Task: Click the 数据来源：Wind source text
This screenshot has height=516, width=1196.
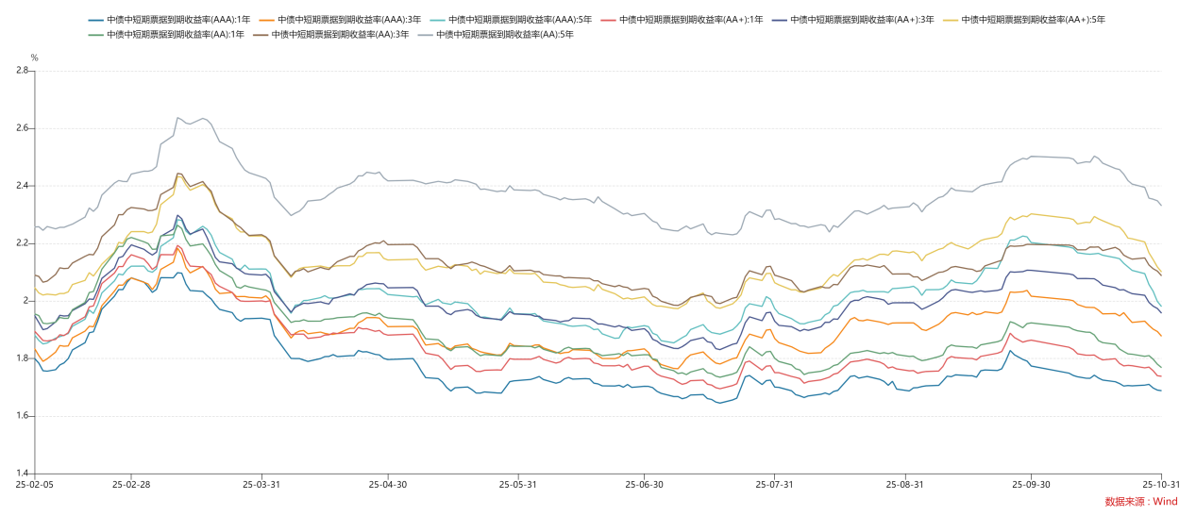Action: 1141,502
